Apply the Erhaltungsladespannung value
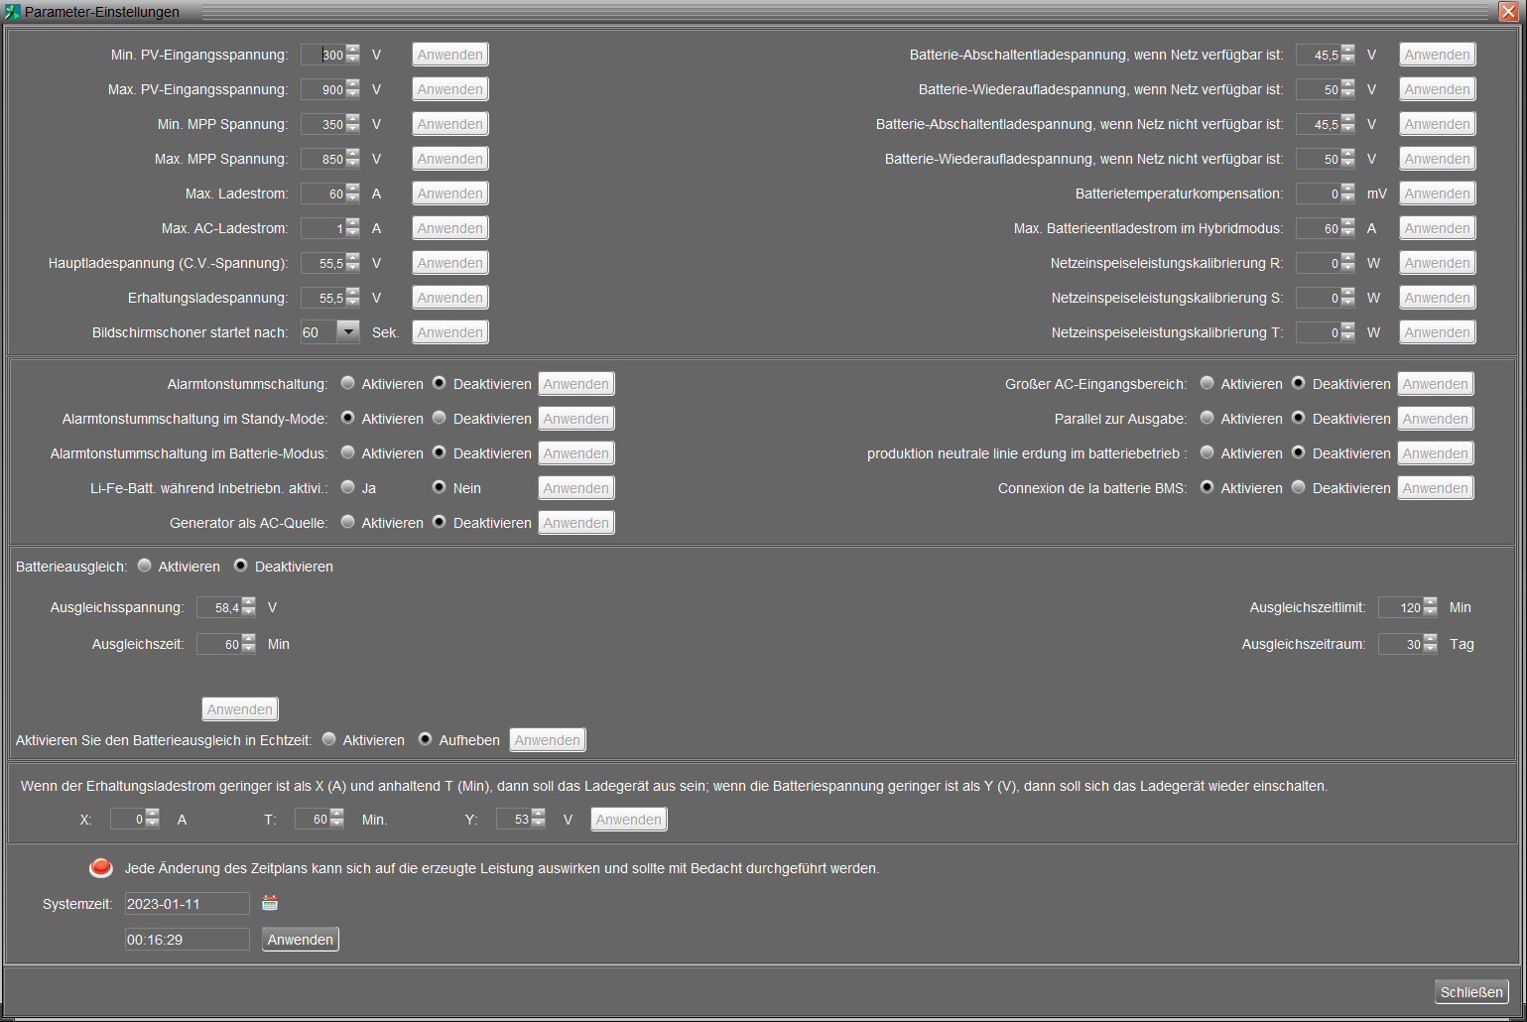 450,298
